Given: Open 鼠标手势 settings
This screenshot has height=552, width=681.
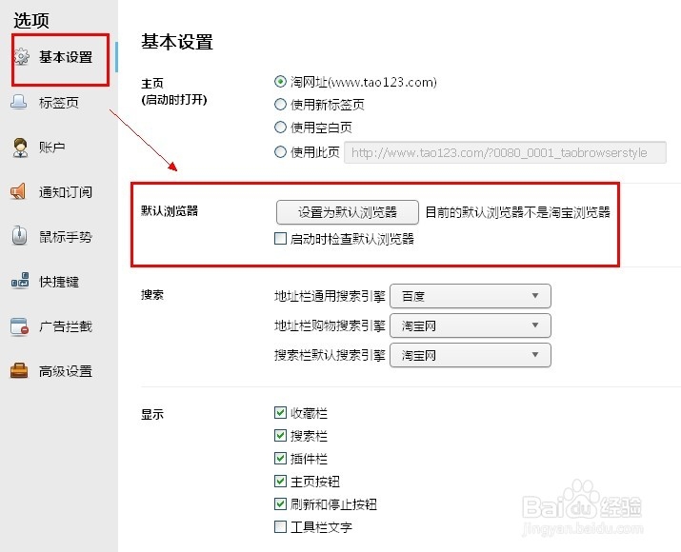Looking at the screenshot, I should pyautogui.click(x=65, y=237).
